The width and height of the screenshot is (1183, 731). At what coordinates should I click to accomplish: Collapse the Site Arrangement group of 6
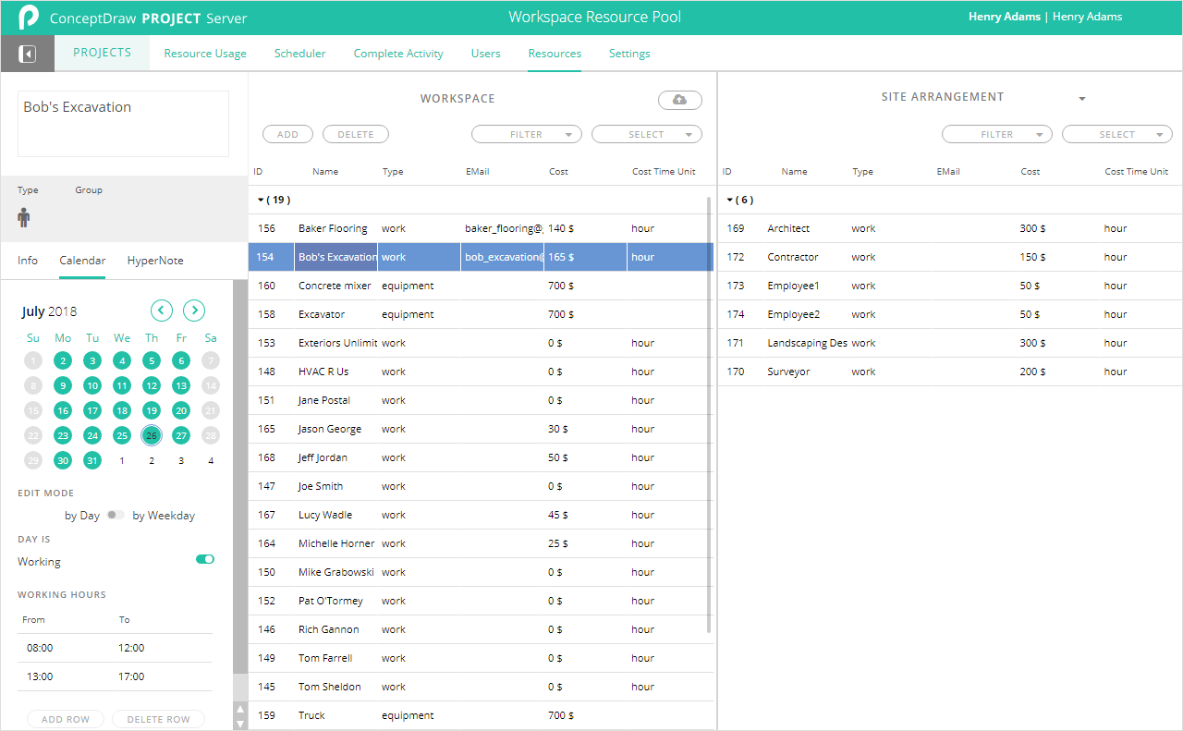coord(730,200)
